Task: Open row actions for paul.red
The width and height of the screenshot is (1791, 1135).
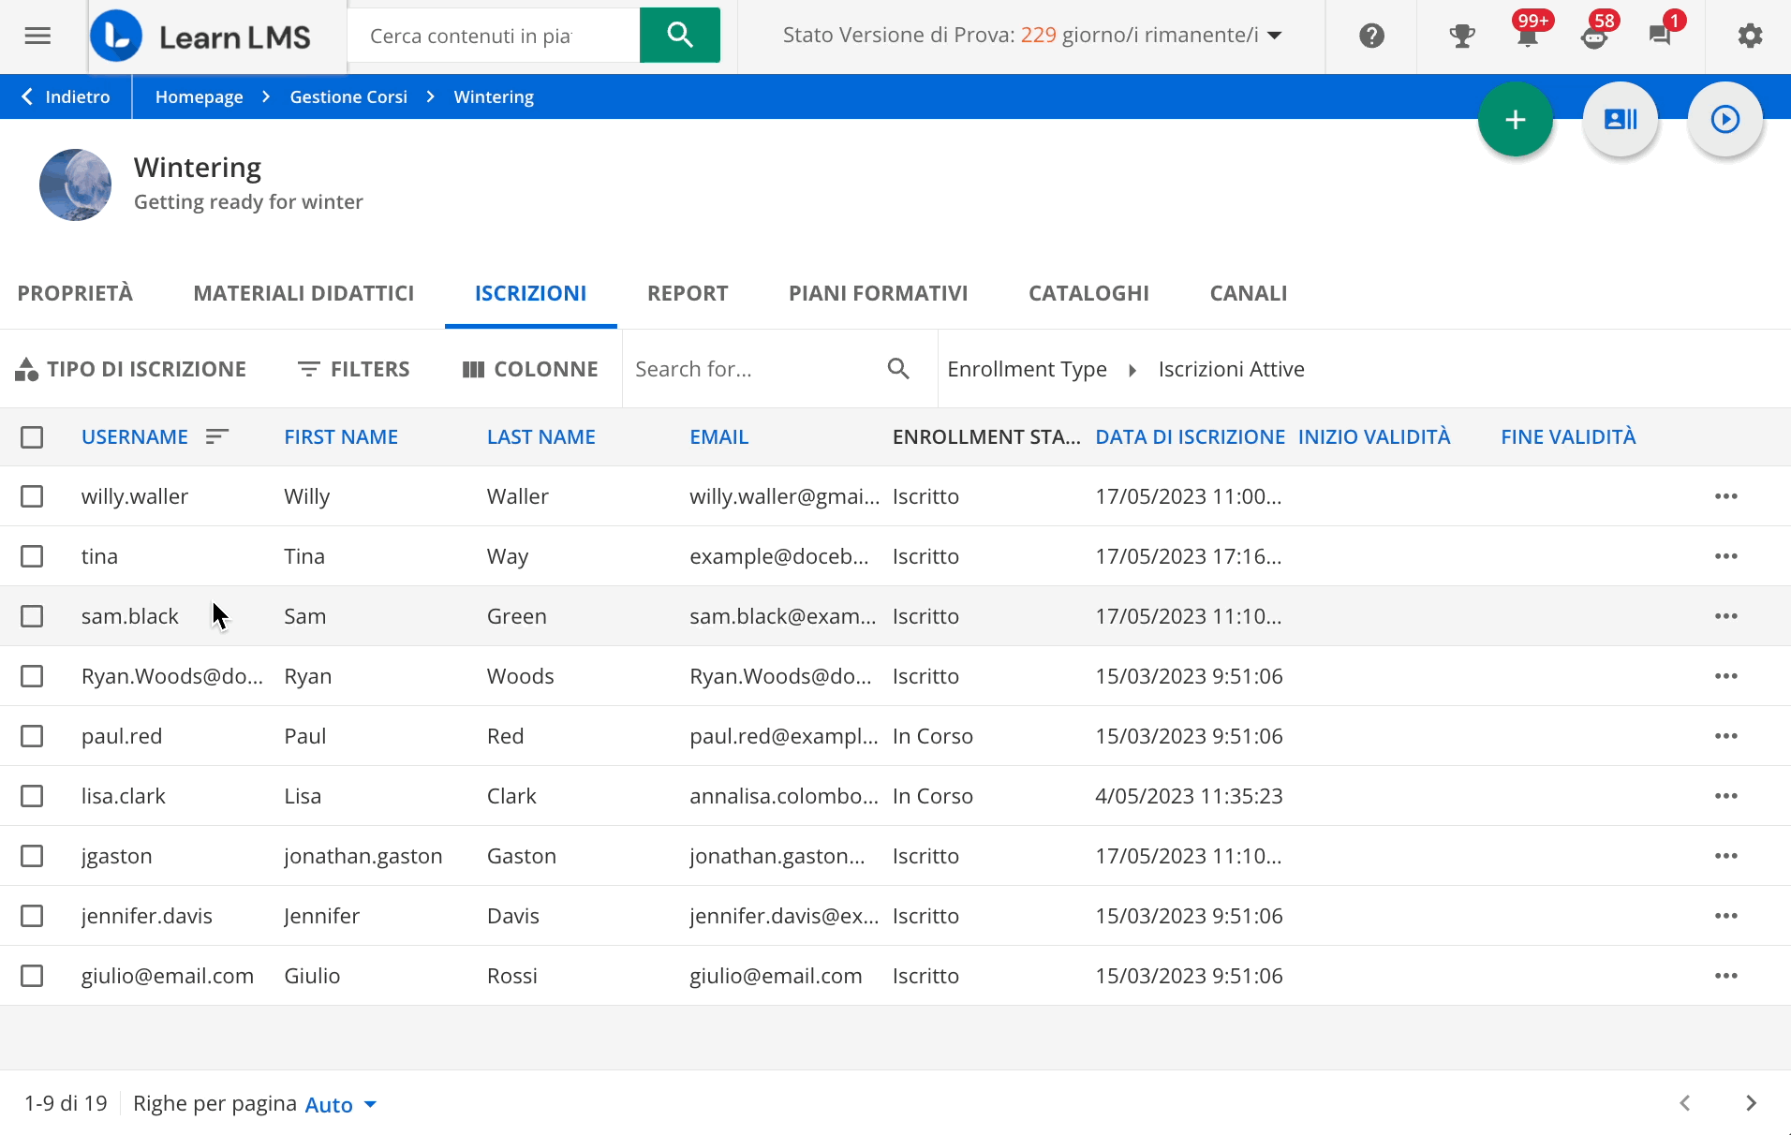Action: [x=1726, y=736]
